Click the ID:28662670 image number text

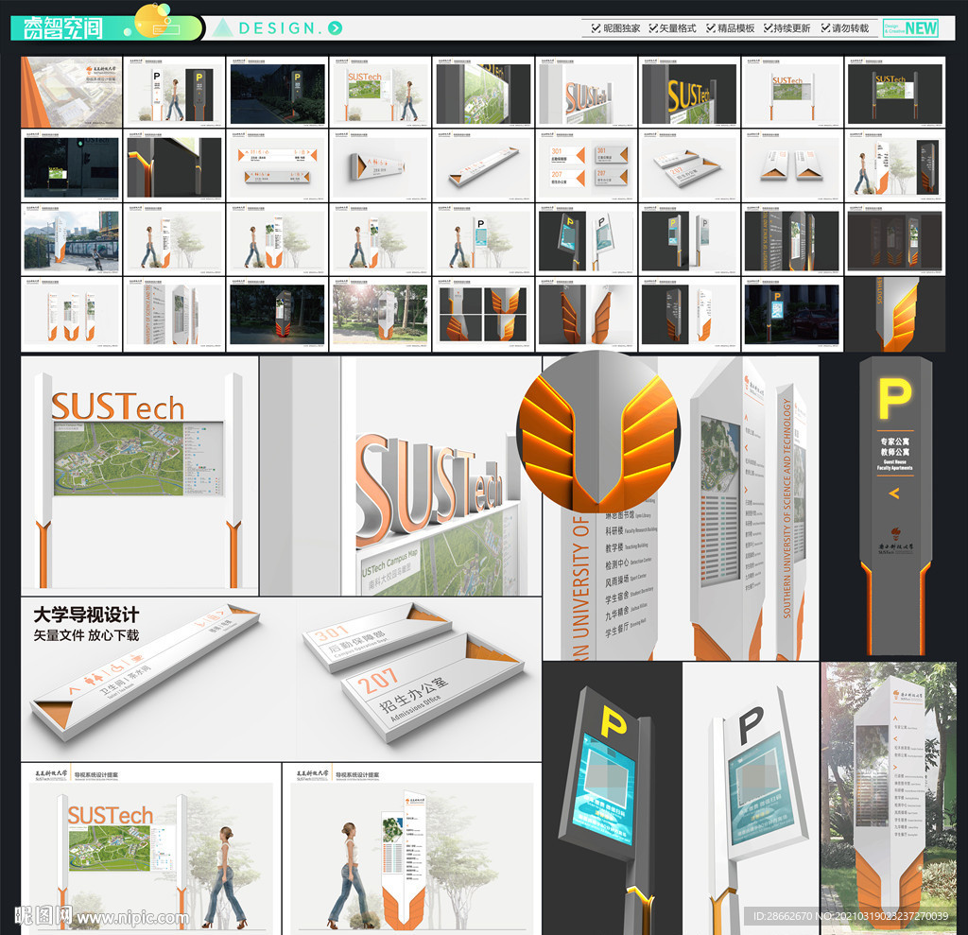(x=850, y=916)
